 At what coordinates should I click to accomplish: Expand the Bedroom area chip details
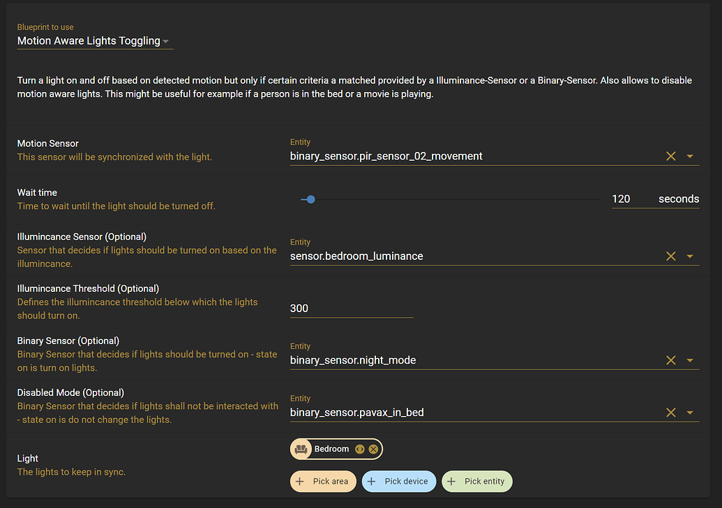[x=359, y=449]
